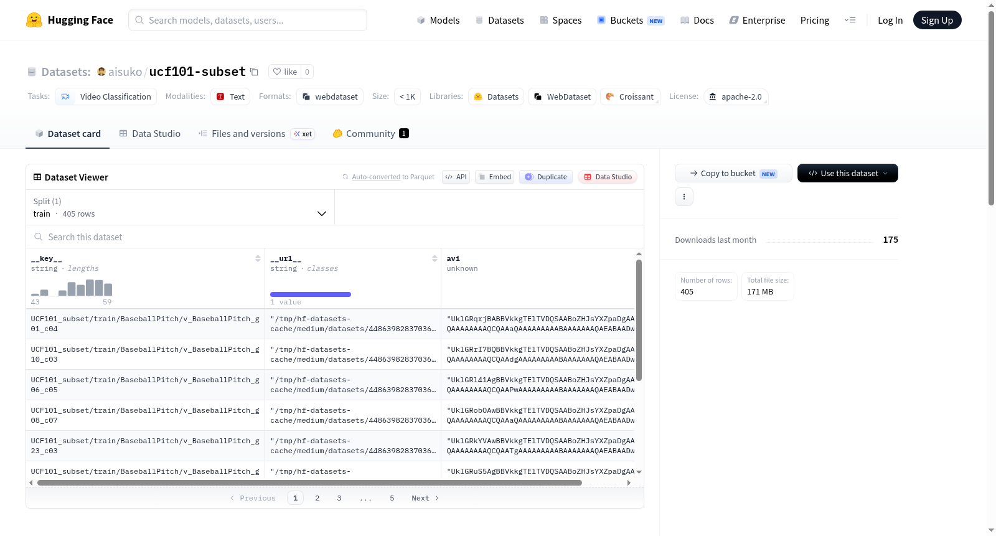
Task: Click the Duplicate button
Action: 546,177
